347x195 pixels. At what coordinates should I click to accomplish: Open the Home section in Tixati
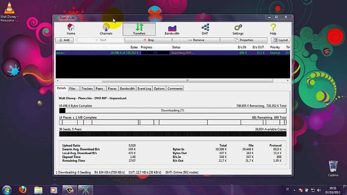71,29
